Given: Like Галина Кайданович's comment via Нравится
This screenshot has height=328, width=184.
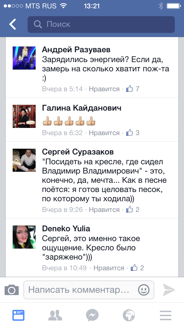Looking at the screenshot, I should click(104, 133).
